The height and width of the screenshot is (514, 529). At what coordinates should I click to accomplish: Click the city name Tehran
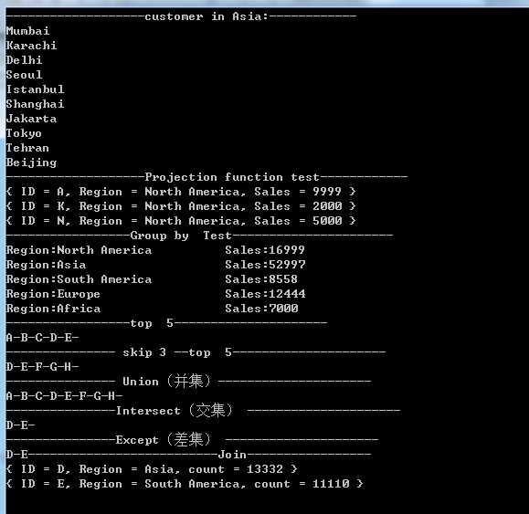pyautogui.click(x=27, y=148)
